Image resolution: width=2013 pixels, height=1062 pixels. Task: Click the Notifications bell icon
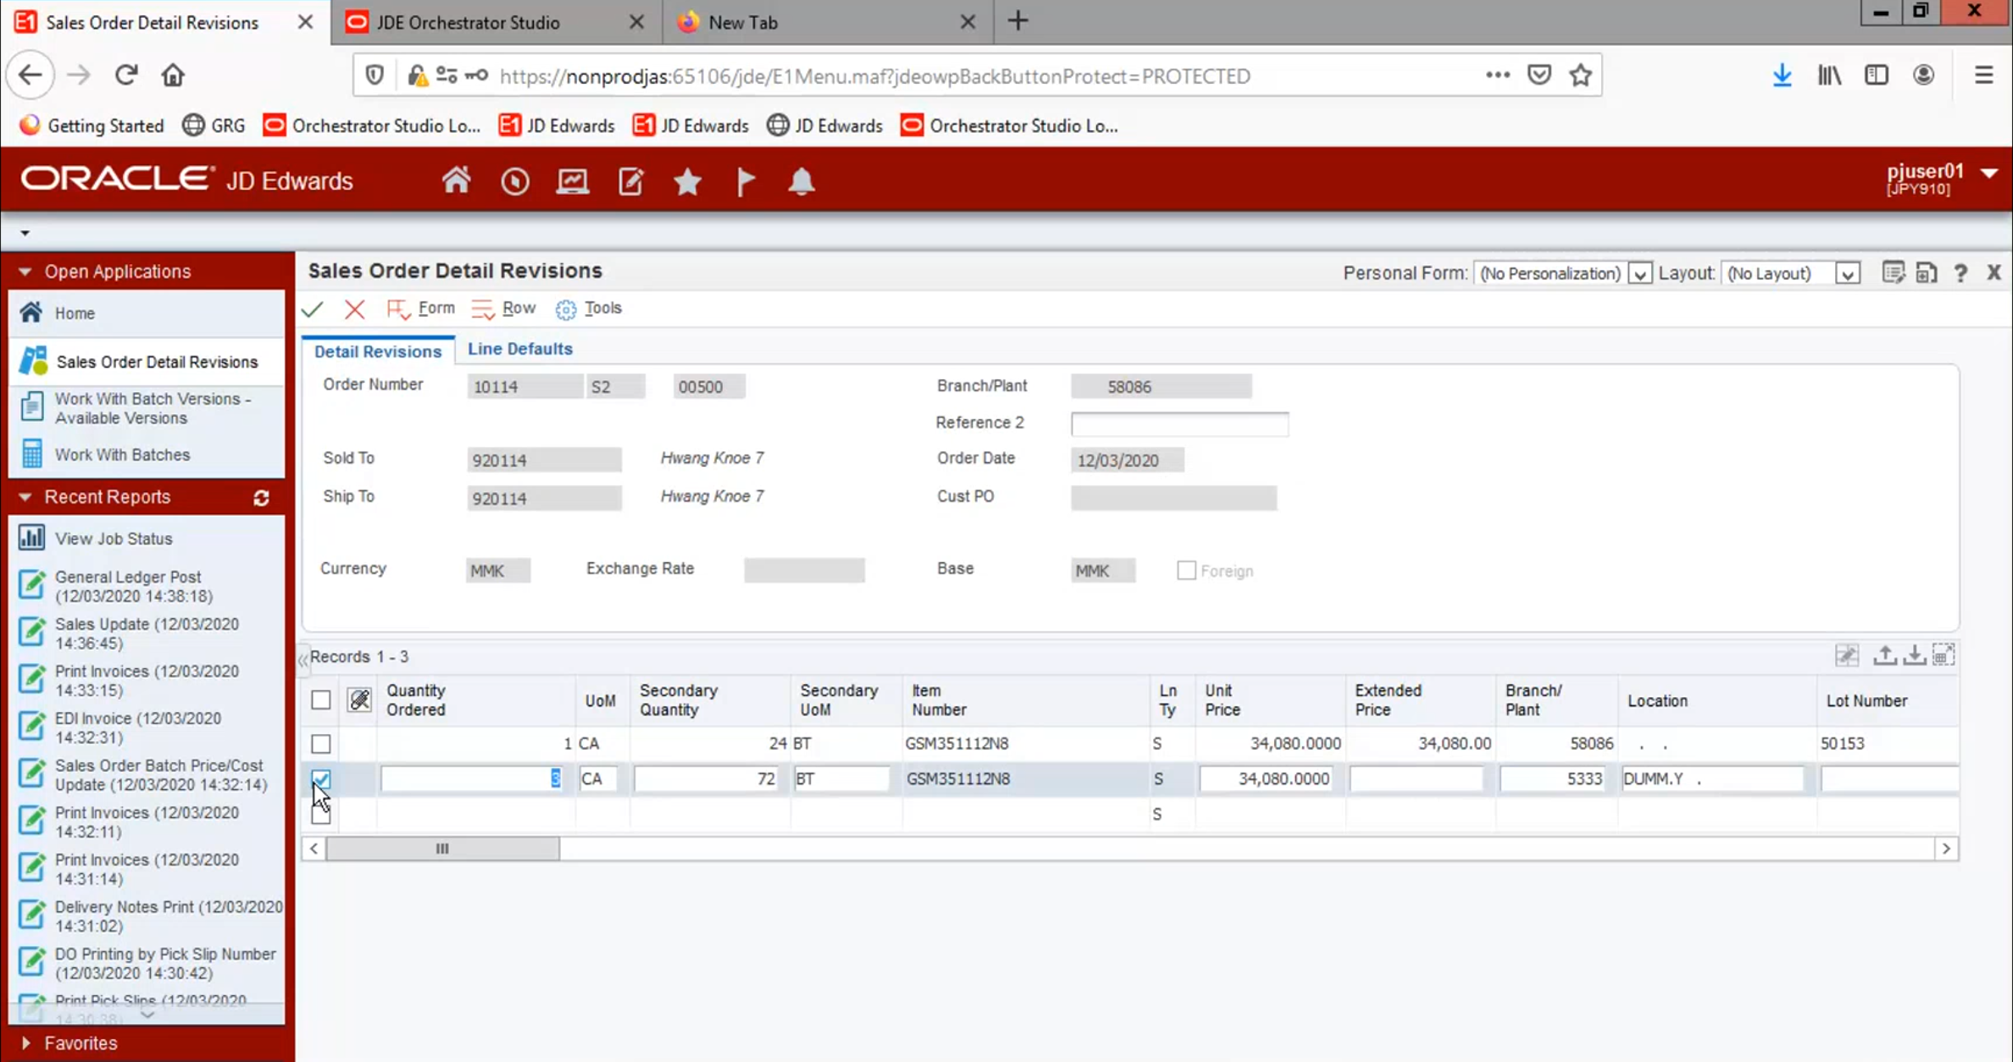pos(801,181)
